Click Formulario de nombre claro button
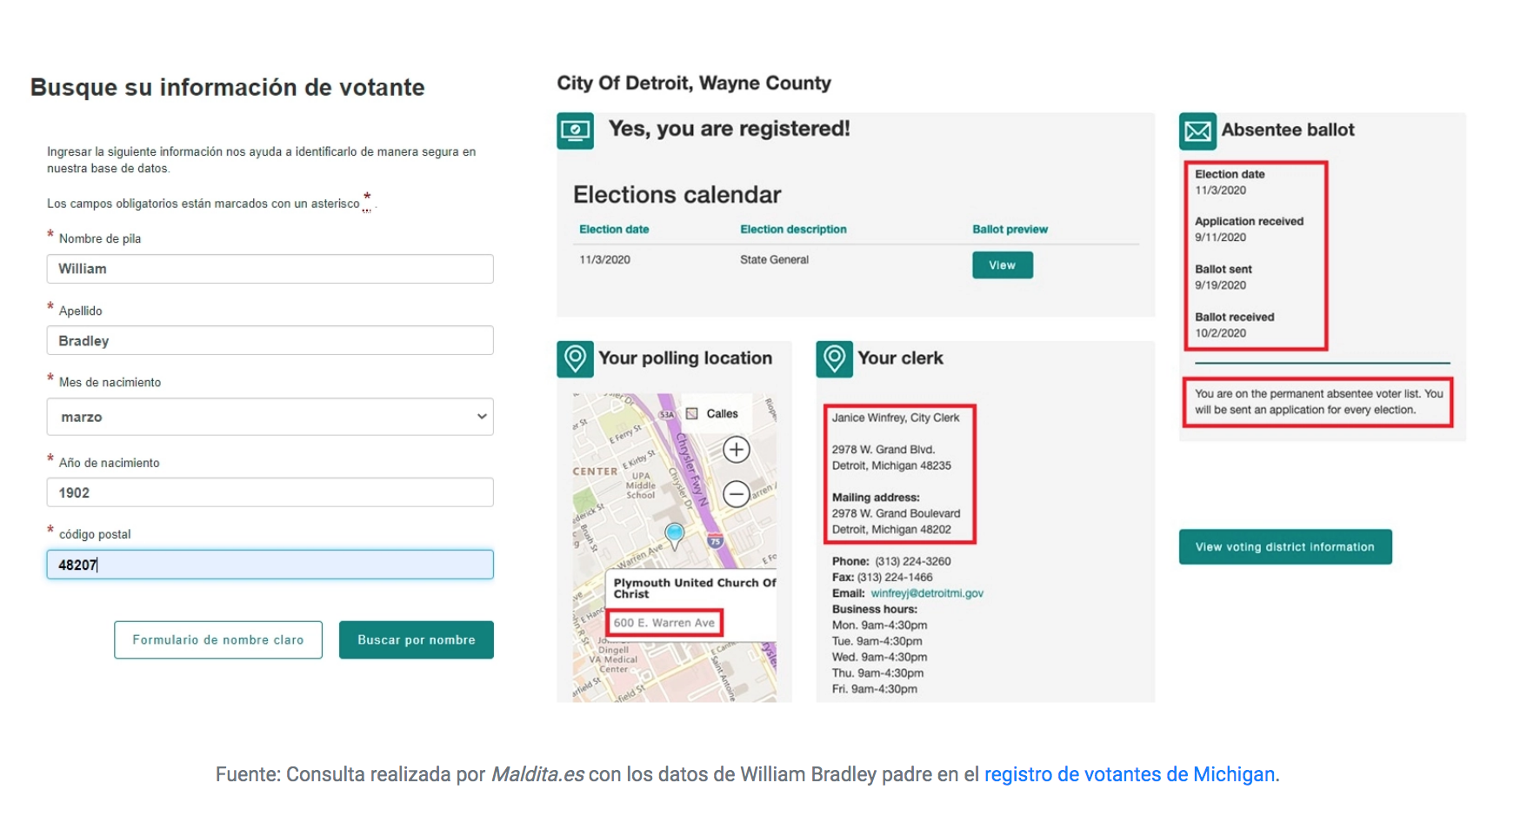The height and width of the screenshot is (823, 1527). click(x=218, y=639)
